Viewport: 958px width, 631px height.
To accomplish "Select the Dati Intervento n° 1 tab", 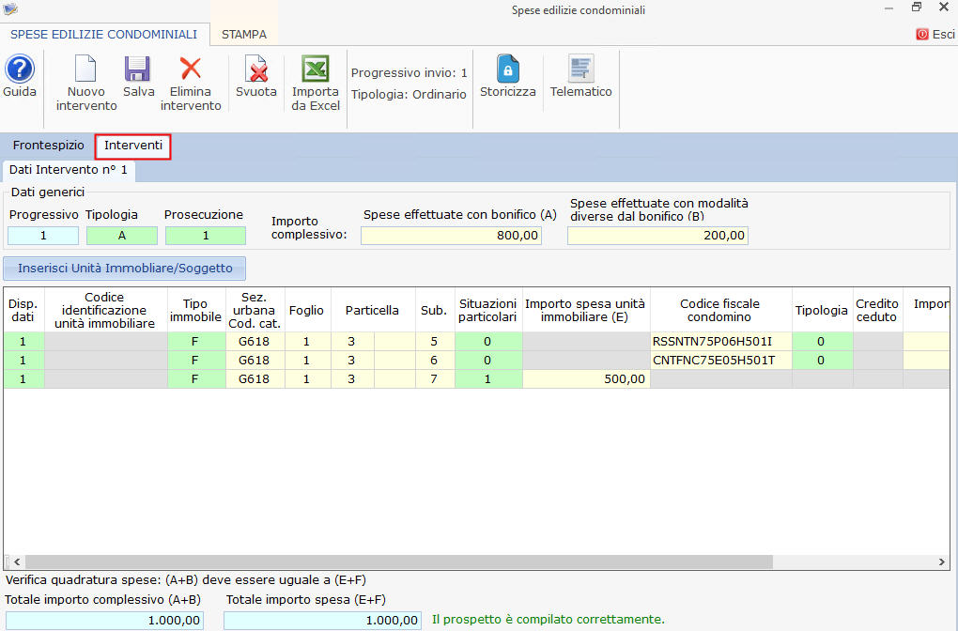I will click(x=69, y=170).
